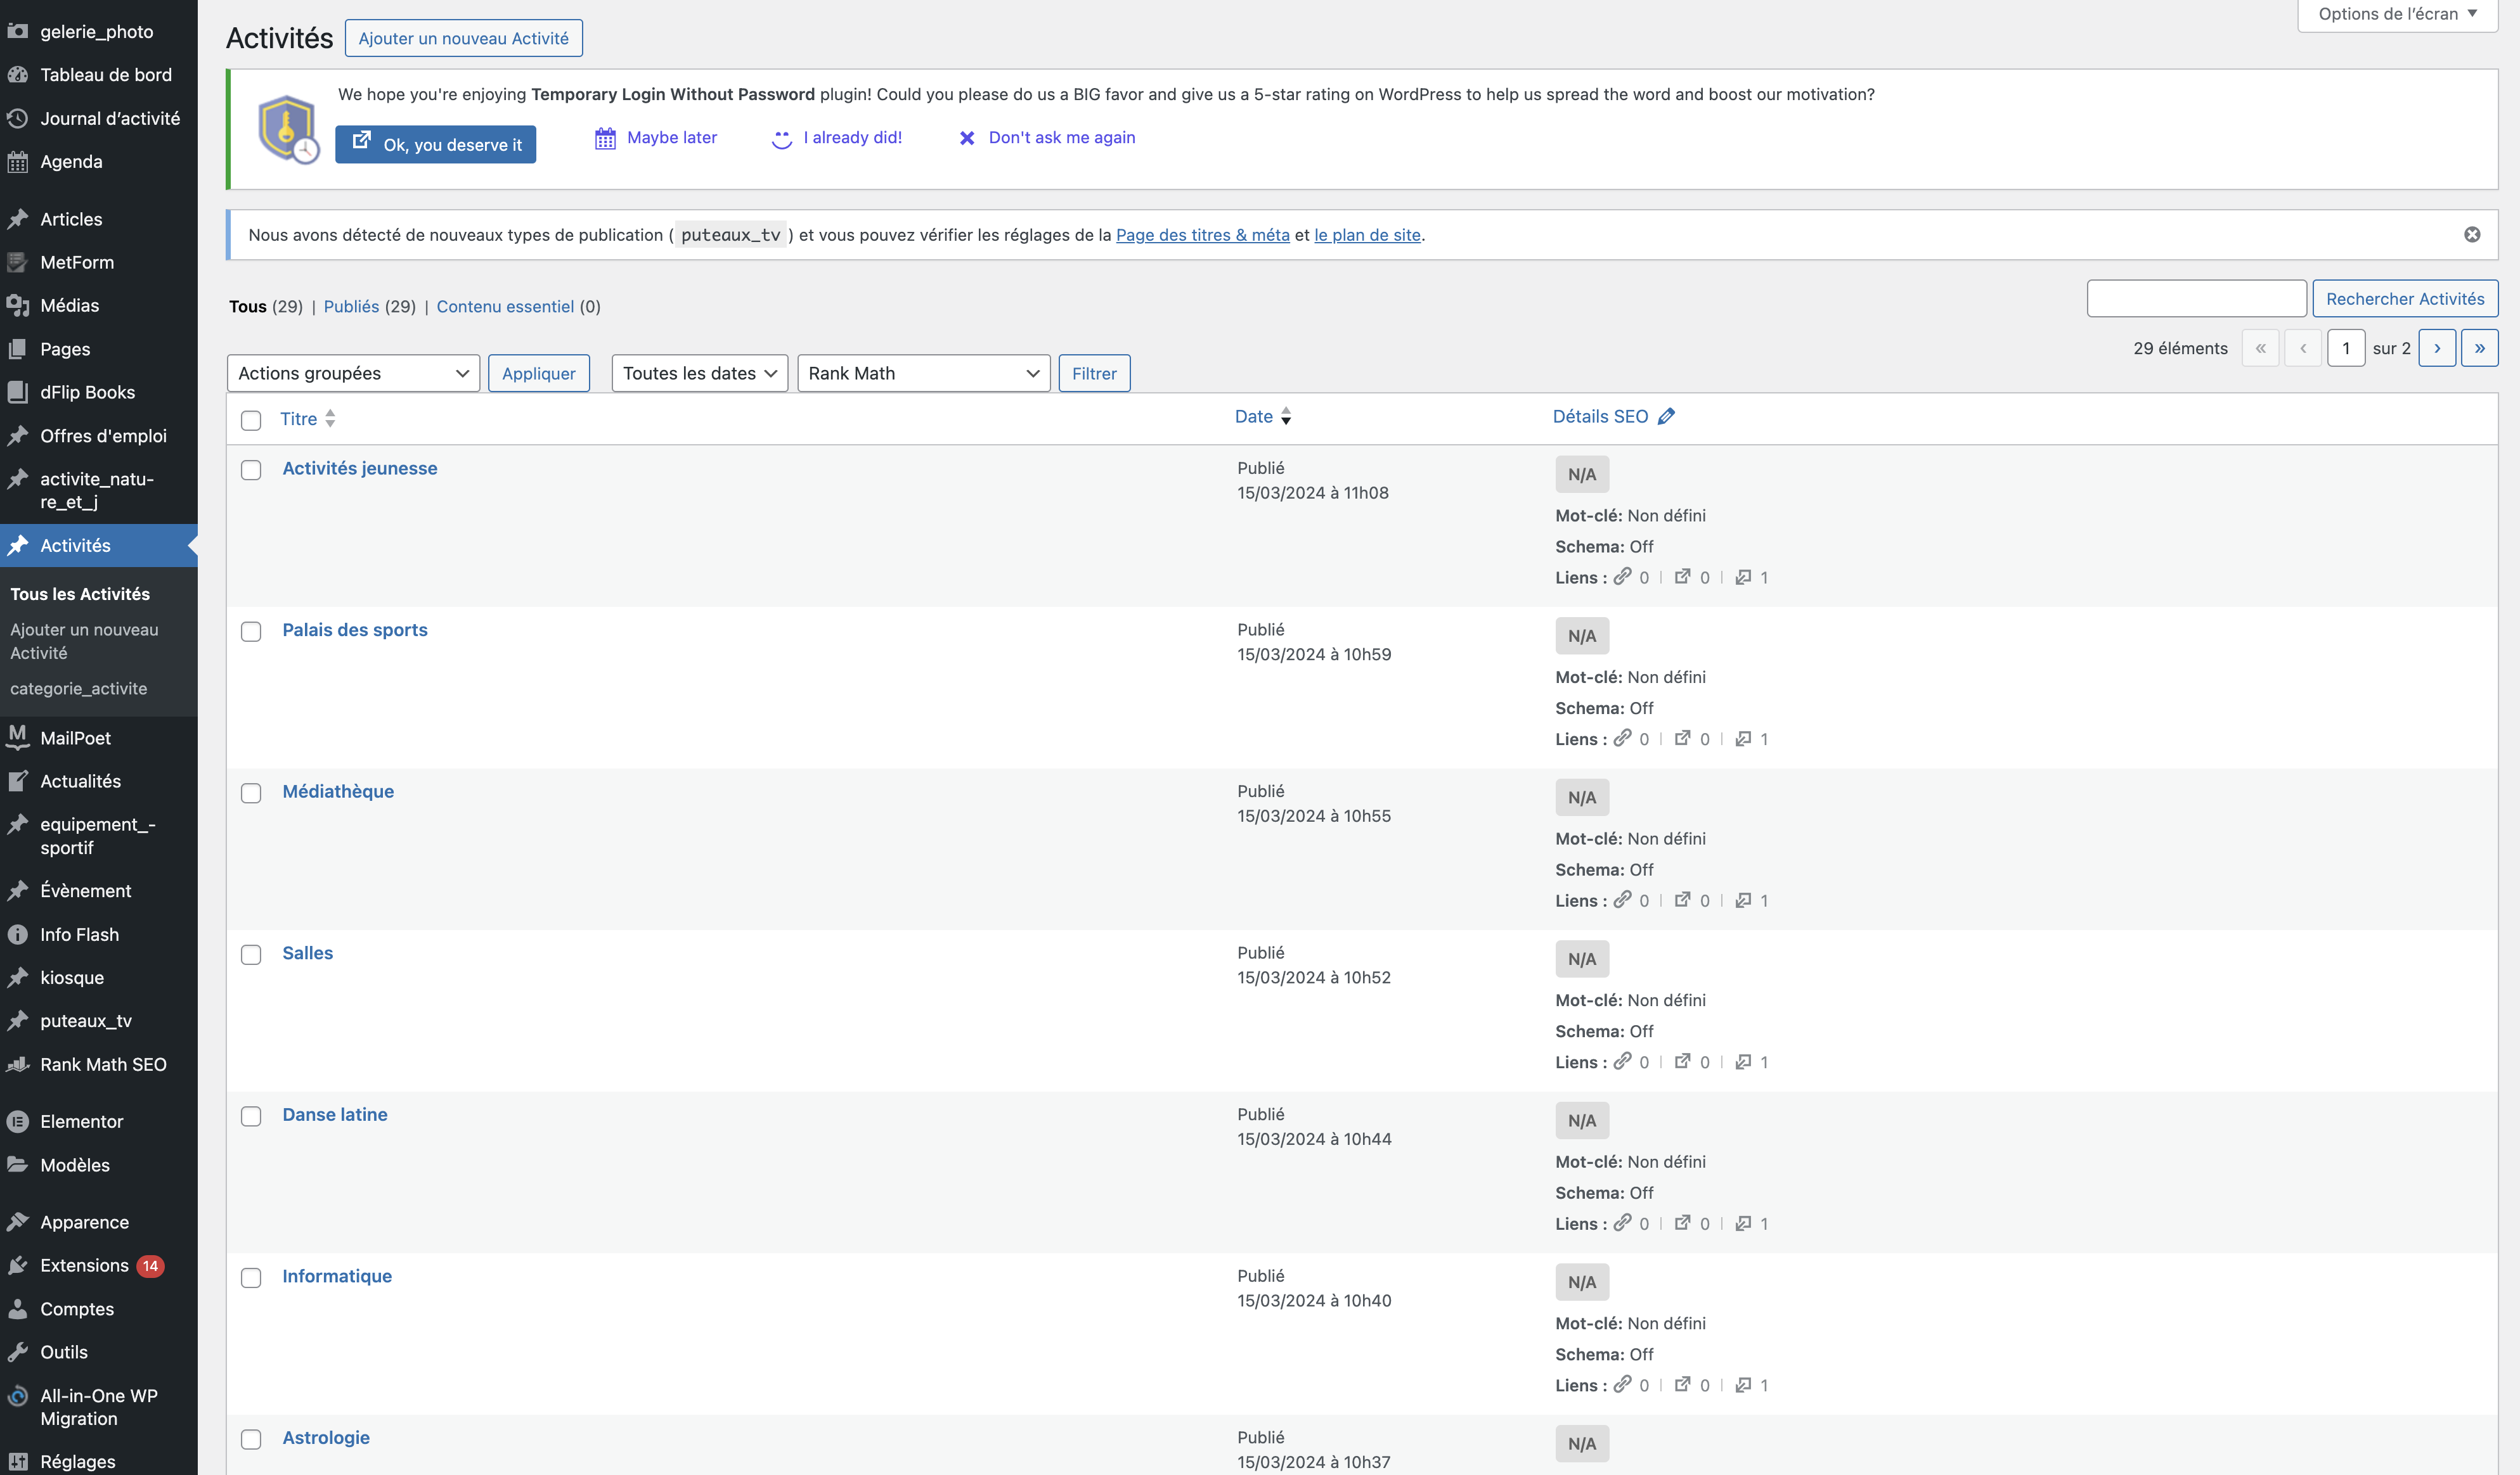Click the Médias icon in the sidebar
The width and height of the screenshot is (2520, 1475).
coord(18,306)
